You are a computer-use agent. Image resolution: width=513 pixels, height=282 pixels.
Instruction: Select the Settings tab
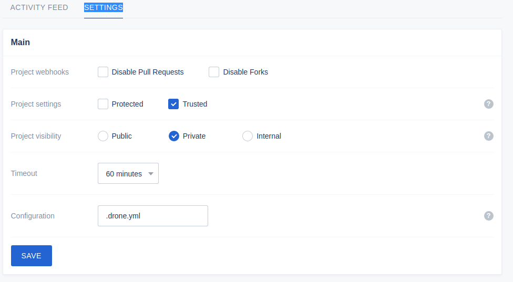(x=103, y=8)
